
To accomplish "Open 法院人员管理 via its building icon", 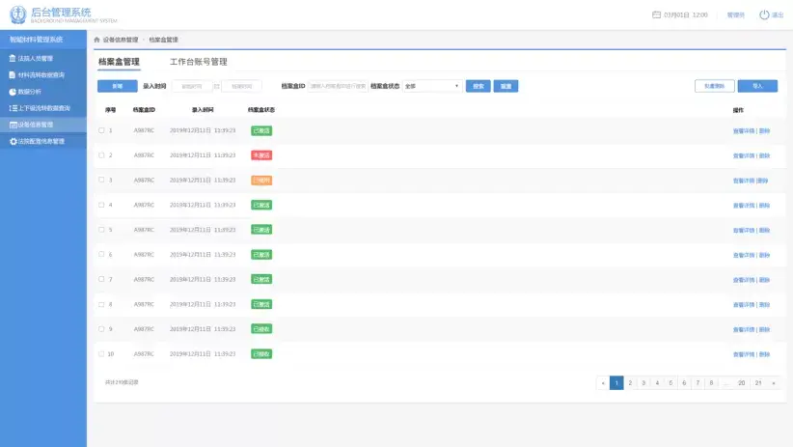I will point(13,58).
